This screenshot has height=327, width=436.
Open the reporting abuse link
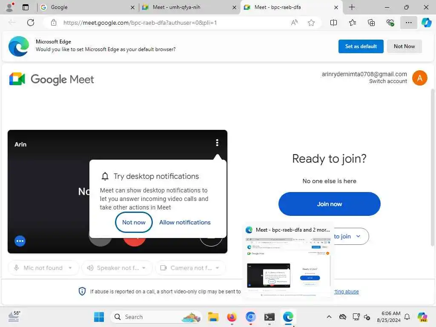point(347,291)
